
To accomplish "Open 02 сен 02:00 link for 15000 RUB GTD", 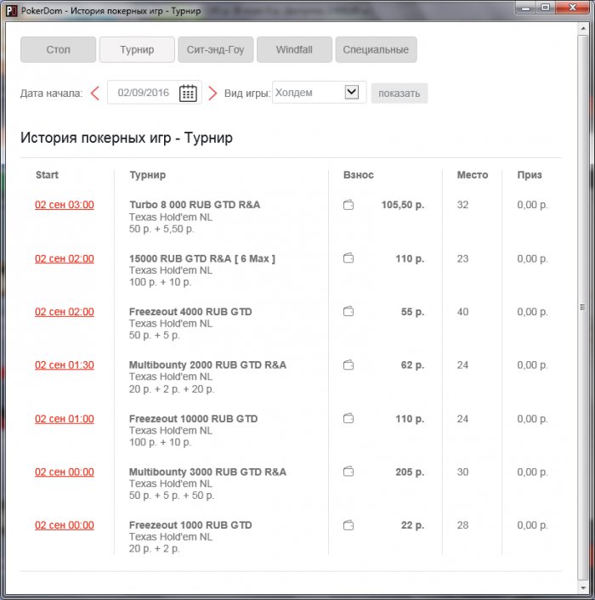I will click(65, 258).
